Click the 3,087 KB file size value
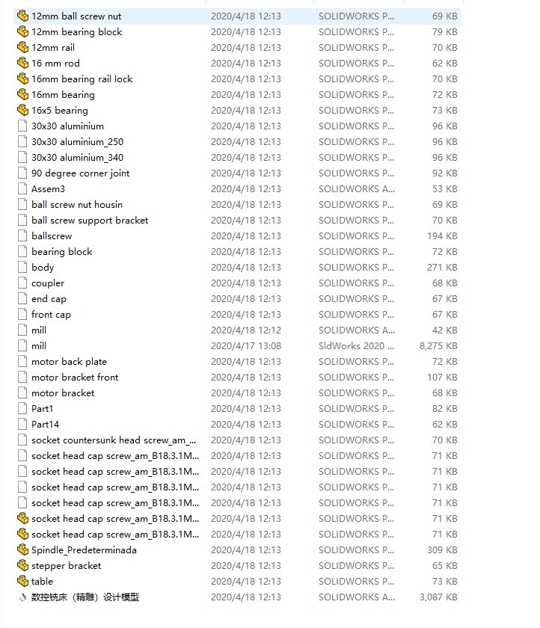Viewport: 540px width, 628px height. [438, 597]
